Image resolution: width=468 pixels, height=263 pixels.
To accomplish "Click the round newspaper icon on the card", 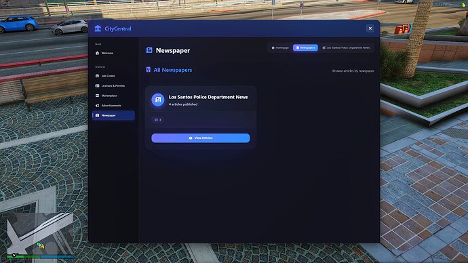I will click(x=158, y=100).
